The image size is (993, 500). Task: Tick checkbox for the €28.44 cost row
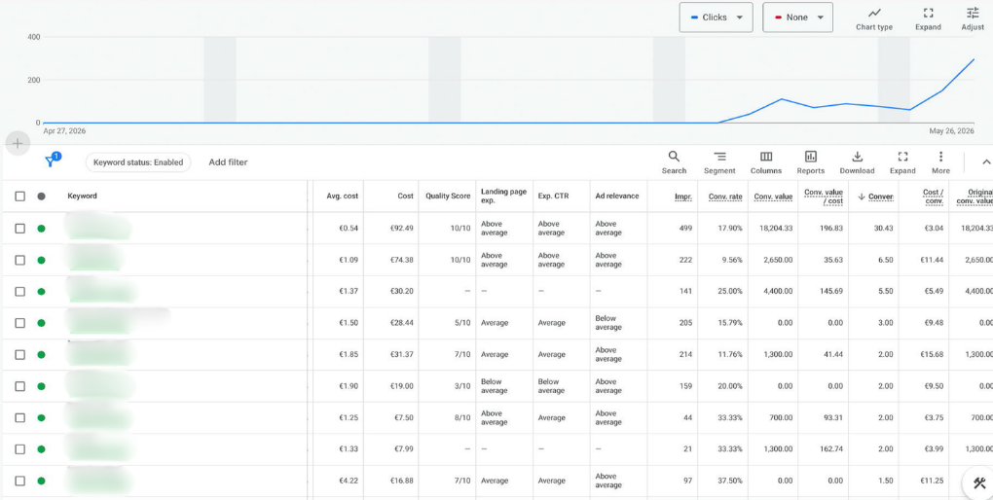coord(20,323)
